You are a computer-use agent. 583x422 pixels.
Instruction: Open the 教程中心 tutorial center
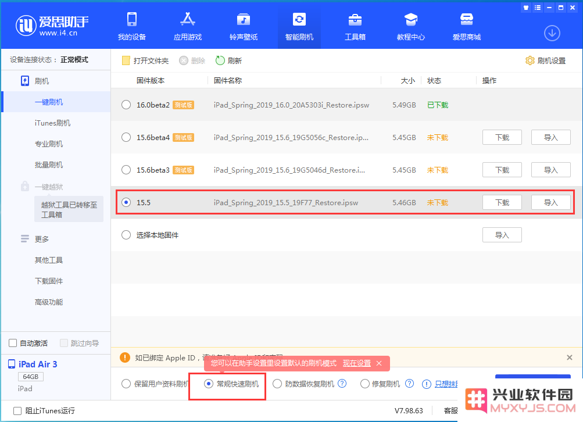(x=411, y=26)
